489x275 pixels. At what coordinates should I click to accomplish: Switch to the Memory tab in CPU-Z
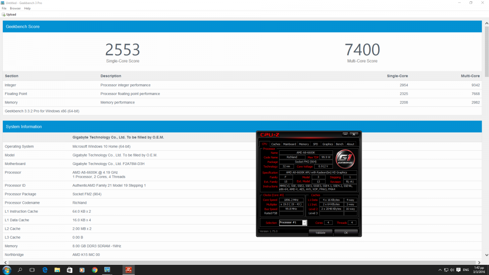click(304, 144)
